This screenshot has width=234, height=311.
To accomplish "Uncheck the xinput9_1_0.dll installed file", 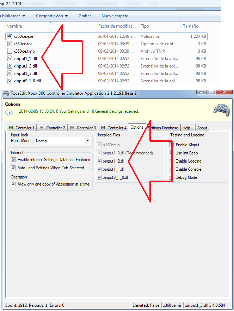I will point(99,177).
